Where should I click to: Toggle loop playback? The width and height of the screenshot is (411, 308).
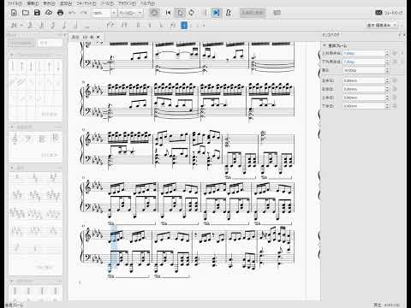pos(192,13)
